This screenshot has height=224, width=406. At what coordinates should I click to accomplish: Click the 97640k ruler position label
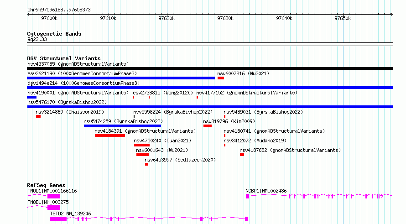(284, 18)
